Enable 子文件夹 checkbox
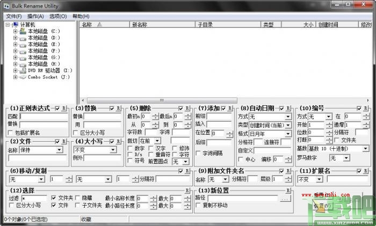Viewport: 376px width, 226px height. [77, 206]
